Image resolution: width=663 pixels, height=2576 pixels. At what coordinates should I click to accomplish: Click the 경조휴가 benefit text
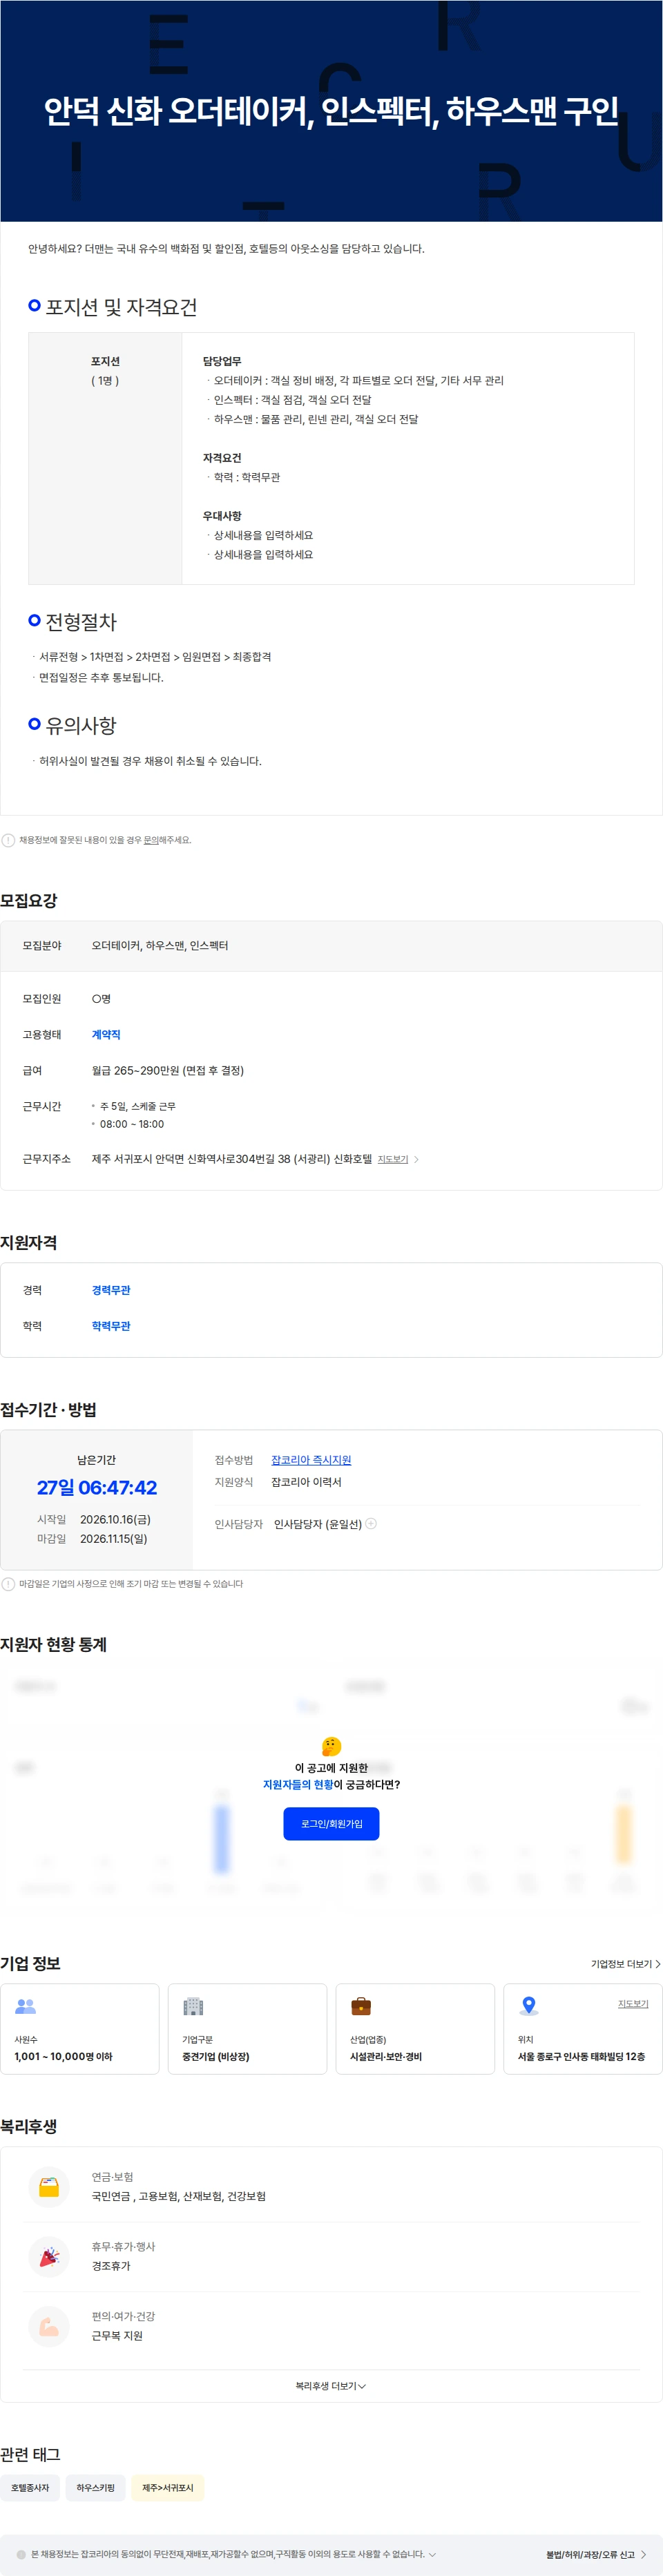[111, 2266]
